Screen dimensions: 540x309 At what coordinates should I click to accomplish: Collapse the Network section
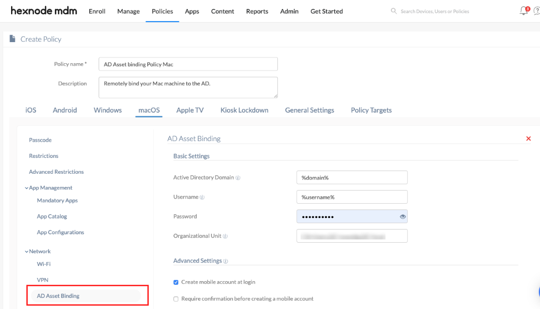coord(26,252)
